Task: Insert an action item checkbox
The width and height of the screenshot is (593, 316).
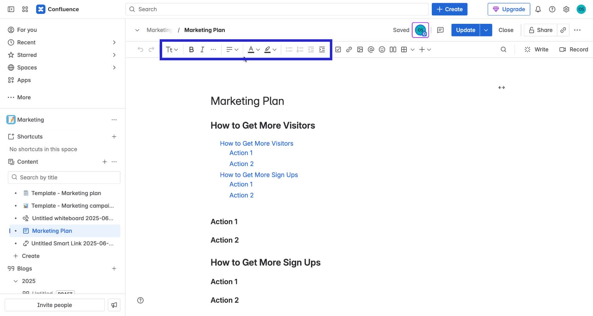Action: click(339, 49)
